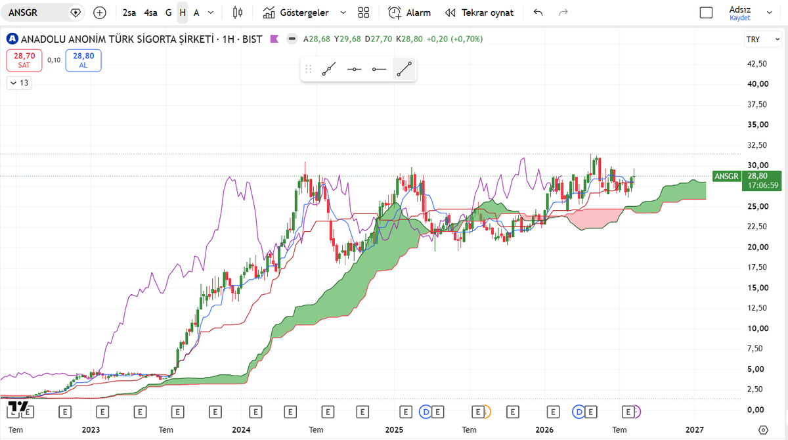Select the horizontal line center-point tool
788x440 pixels.
pyautogui.click(x=355, y=69)
